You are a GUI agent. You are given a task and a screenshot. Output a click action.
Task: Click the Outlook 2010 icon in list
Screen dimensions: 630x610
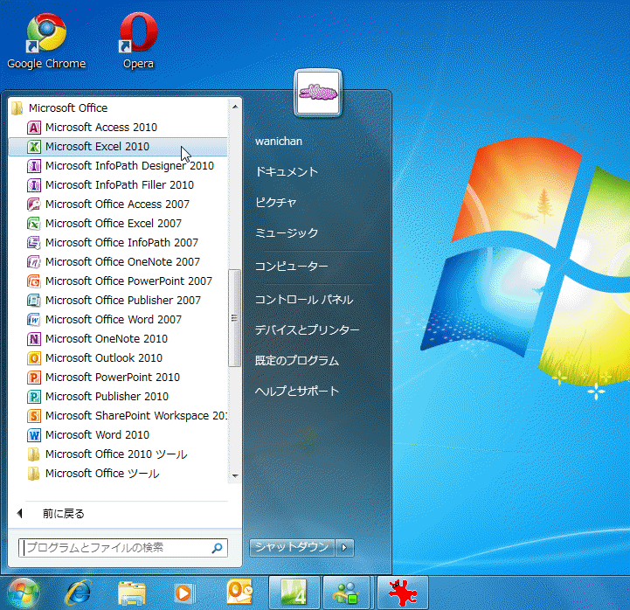[34, 358]
